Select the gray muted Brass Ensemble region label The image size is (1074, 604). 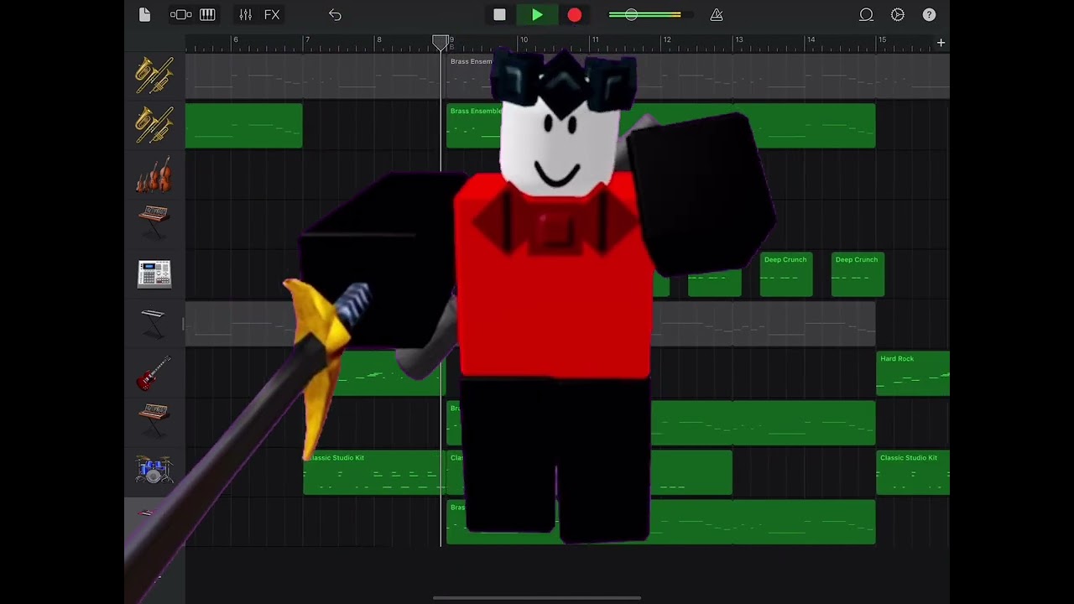point(471,61)
